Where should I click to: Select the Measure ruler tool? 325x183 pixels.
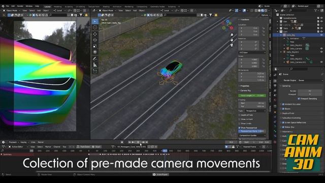pyautogui.click(x=95, y=65)
